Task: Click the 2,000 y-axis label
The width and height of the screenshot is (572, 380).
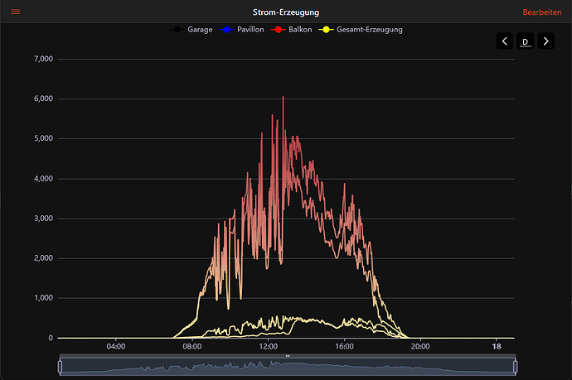Action: (43, 258)
